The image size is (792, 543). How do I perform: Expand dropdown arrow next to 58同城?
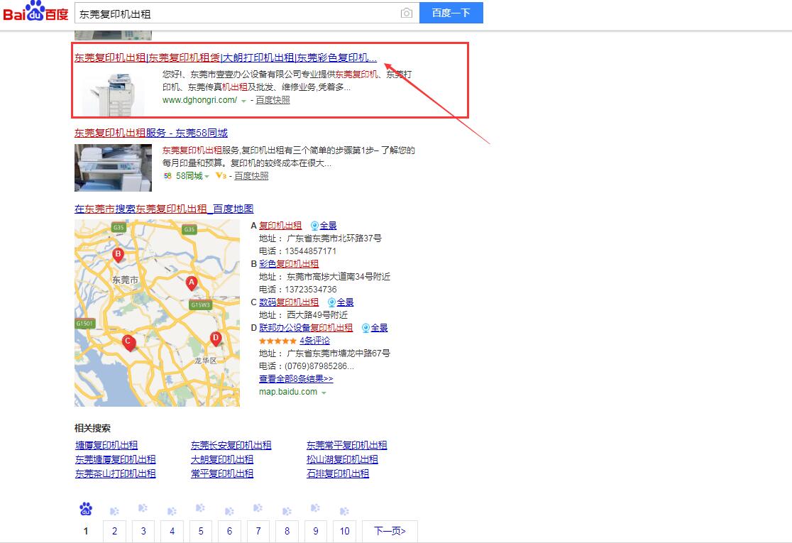tap(207, 177)
